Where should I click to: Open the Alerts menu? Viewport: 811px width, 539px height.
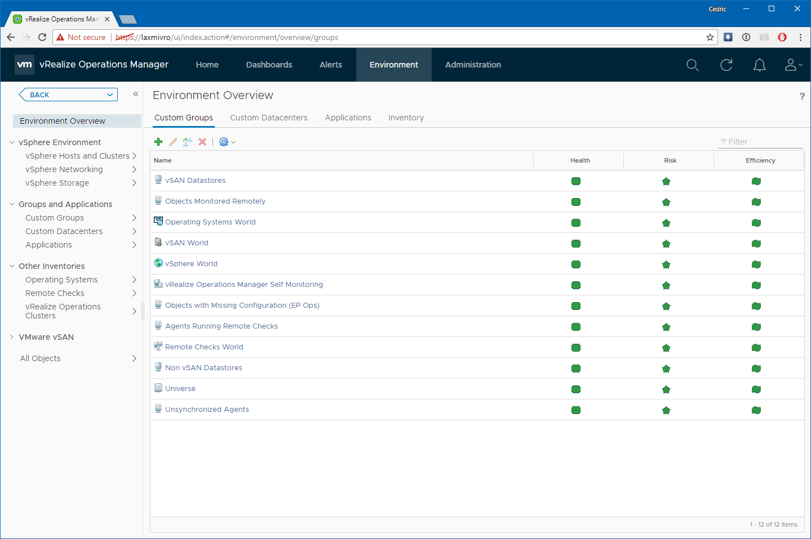[331, 65]
